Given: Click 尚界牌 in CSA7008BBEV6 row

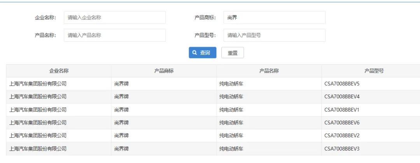Looking at the screenshot, I should (121, 123).
